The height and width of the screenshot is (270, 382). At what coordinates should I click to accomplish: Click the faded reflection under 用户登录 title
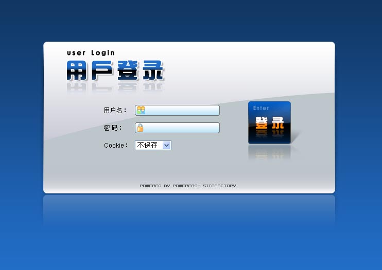coord(115,88)
